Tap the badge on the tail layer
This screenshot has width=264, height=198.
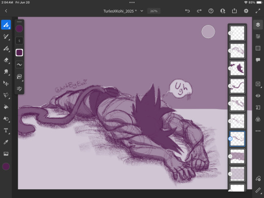(230, 86)
